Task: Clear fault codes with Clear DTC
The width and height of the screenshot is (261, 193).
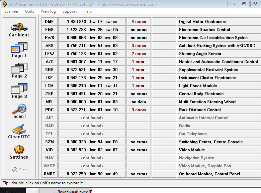Action: pyautogui.click(x=19, y=132)
